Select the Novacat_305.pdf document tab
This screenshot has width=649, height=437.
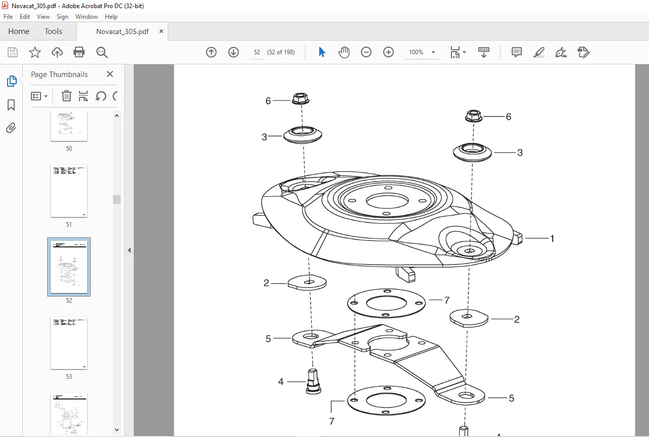click(x=123, y=31)
